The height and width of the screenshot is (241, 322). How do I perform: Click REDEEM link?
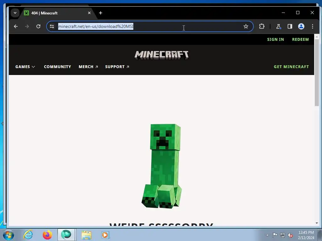(x=300, y=39)
